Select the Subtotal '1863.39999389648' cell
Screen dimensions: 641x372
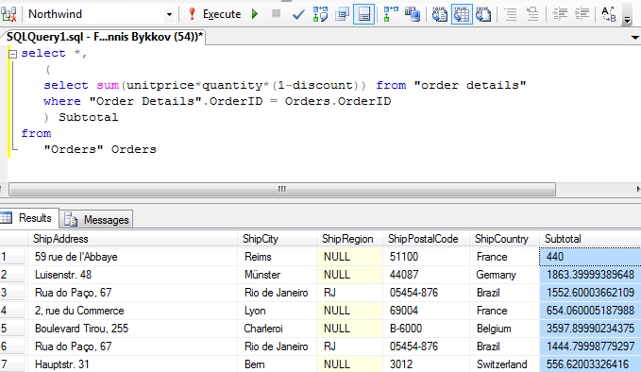pyautogui.click(x=590, y=275)
